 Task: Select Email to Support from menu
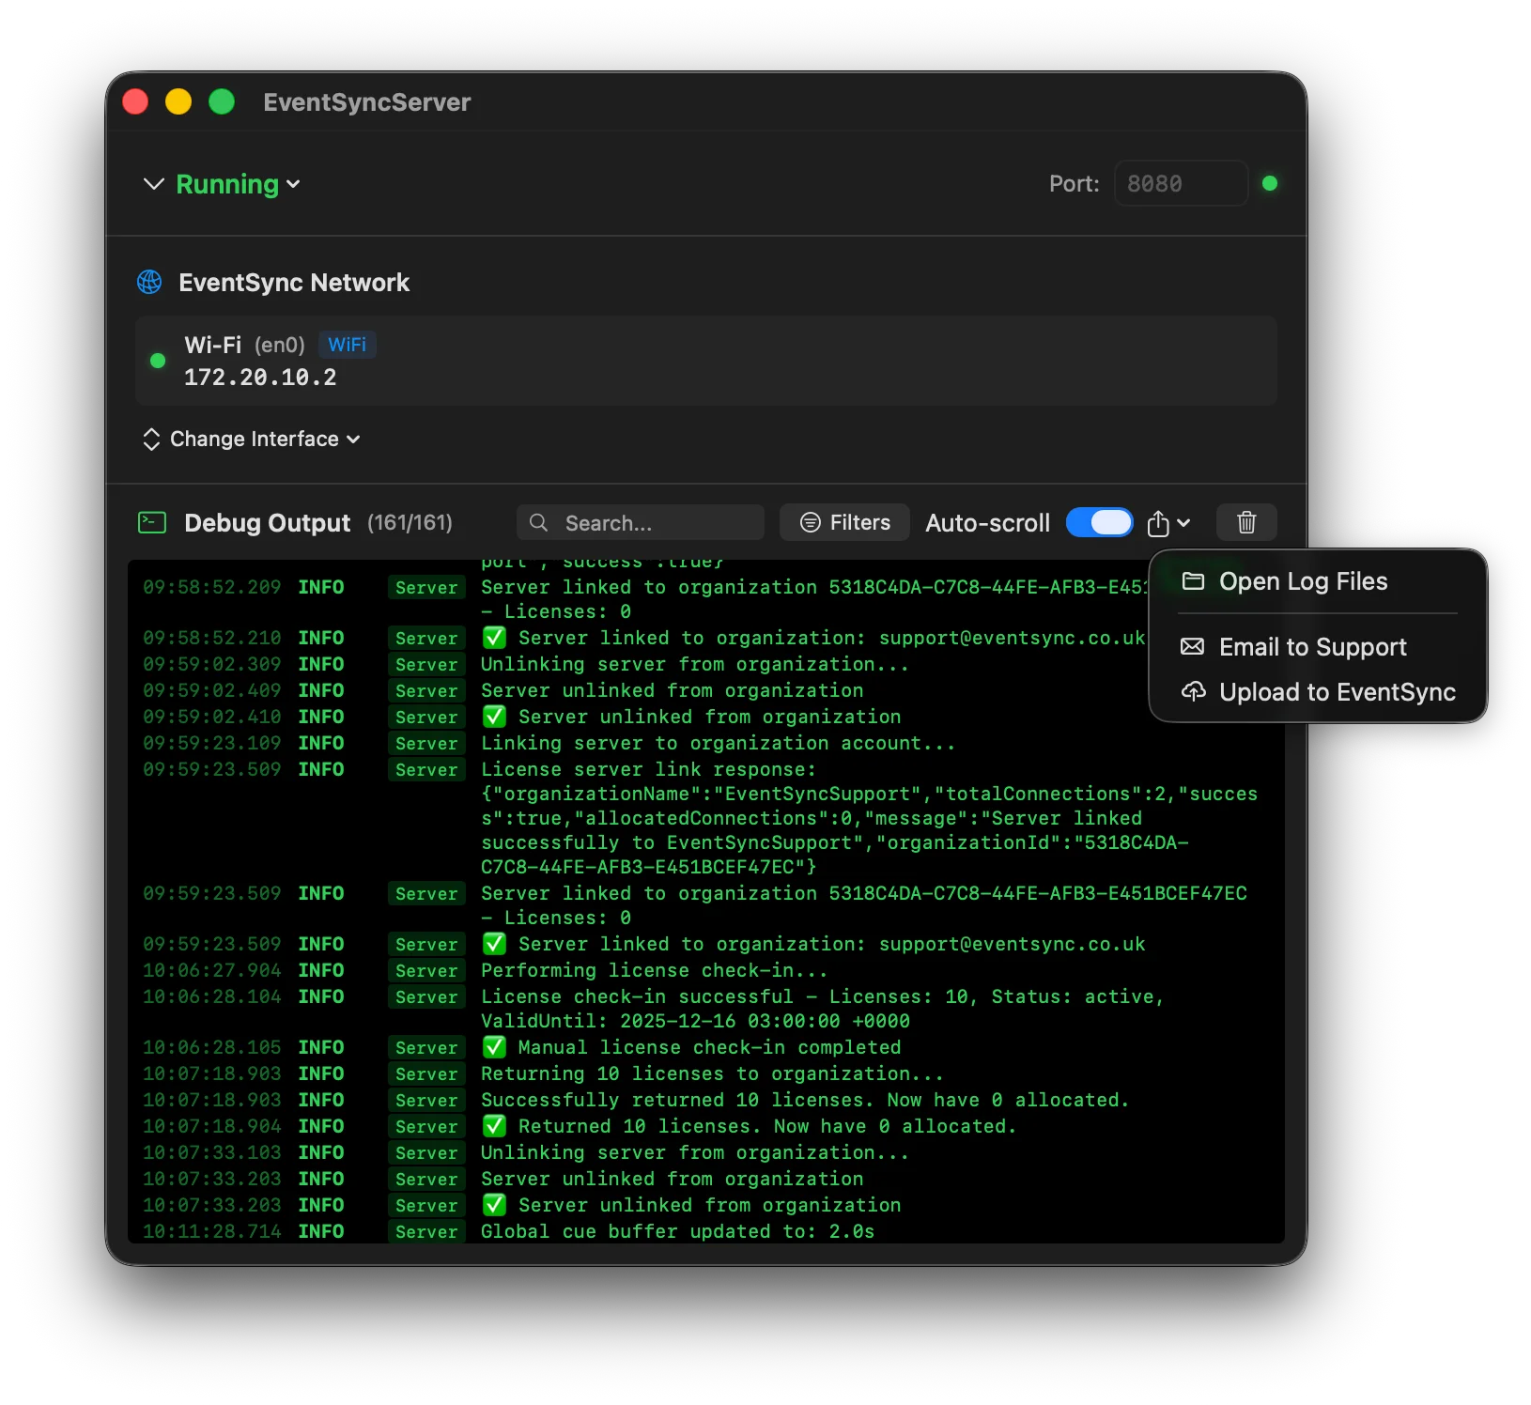coord(1311,646)
